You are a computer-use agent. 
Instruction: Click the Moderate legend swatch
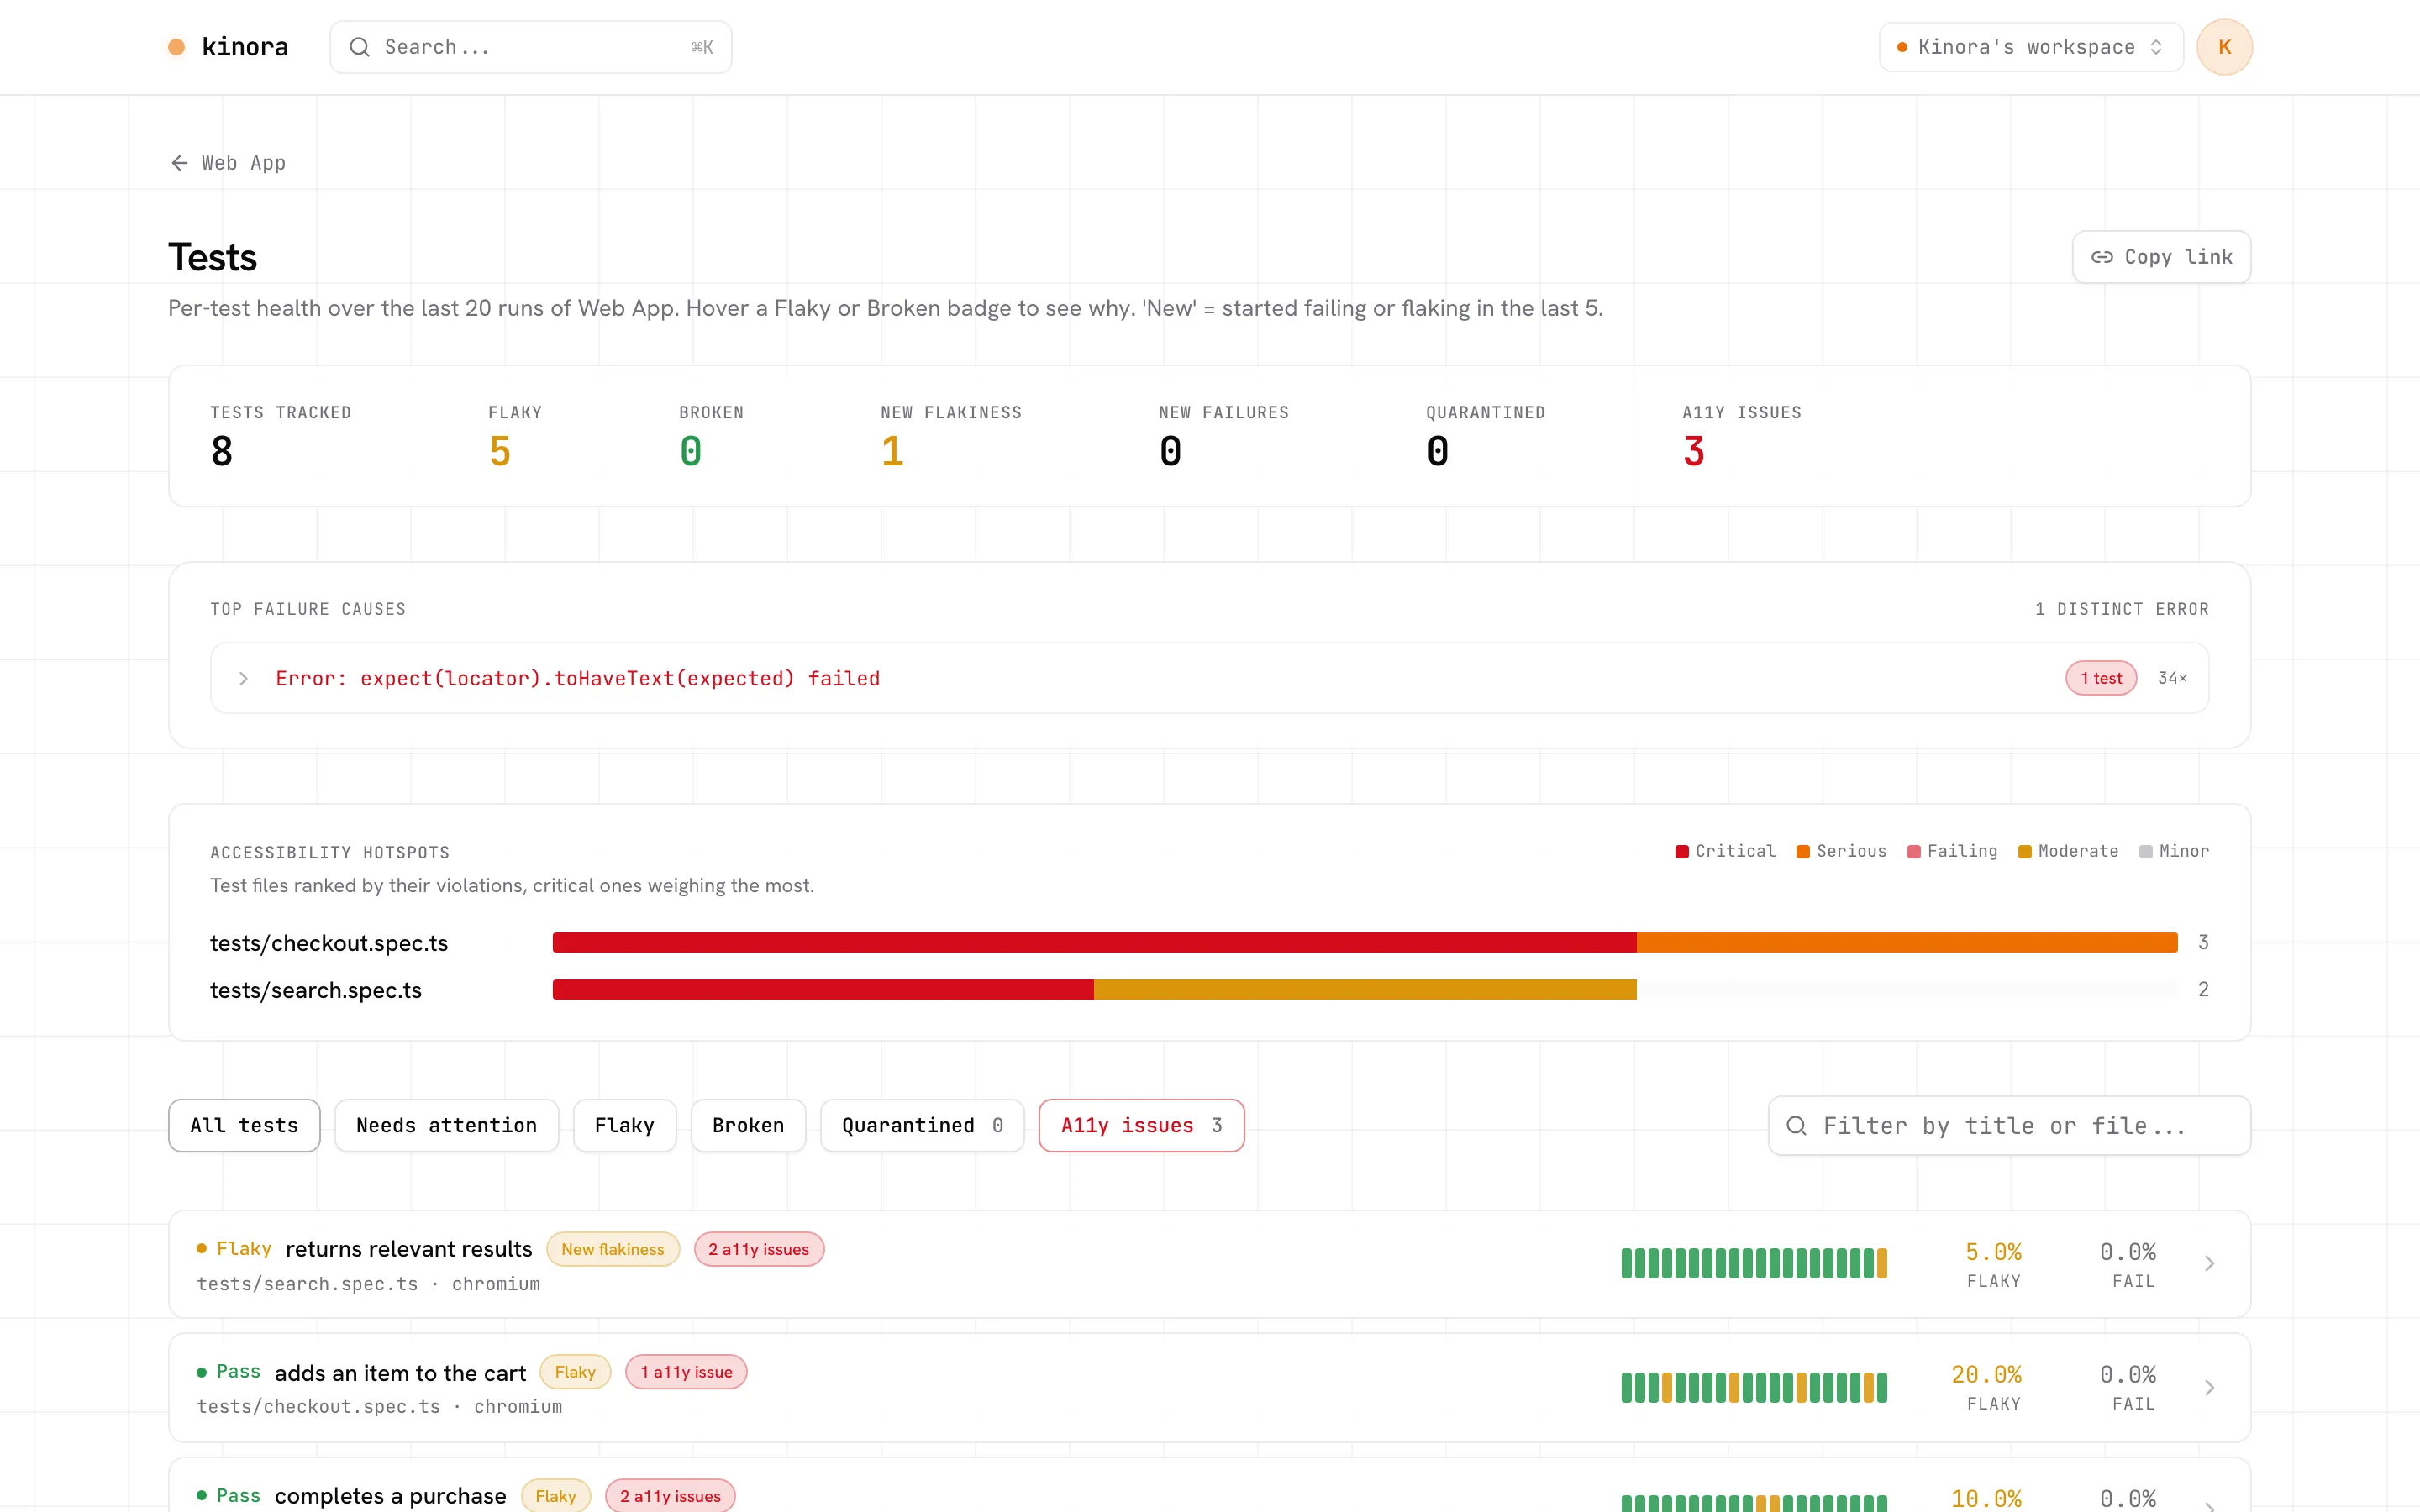pyautogui.click(x=2025, y=852)
